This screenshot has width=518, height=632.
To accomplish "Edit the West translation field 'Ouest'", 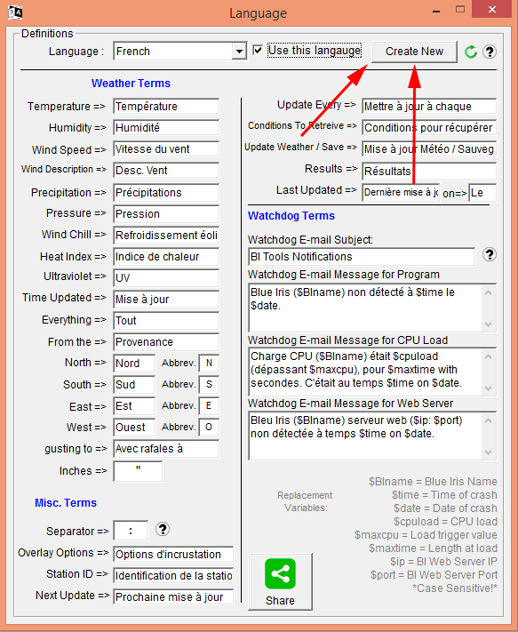I will [x=134, y=428].
